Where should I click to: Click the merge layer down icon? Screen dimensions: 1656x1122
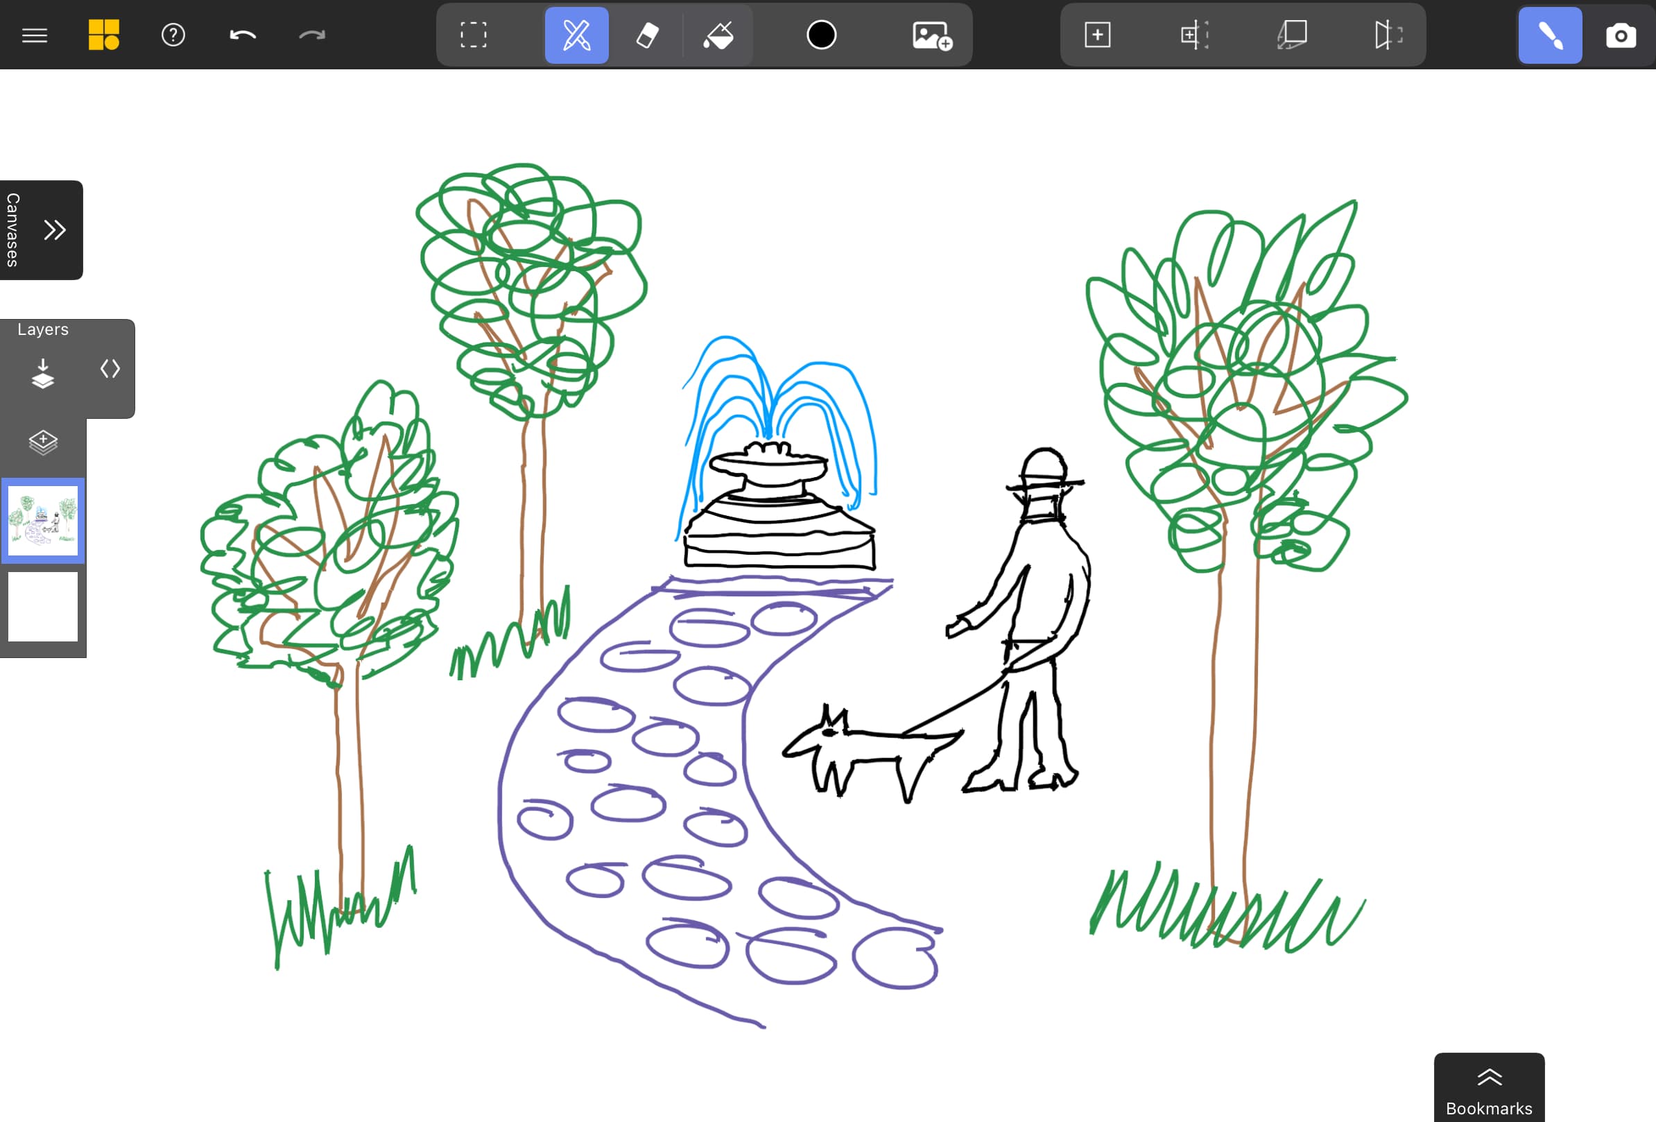(x=43, y=373)
